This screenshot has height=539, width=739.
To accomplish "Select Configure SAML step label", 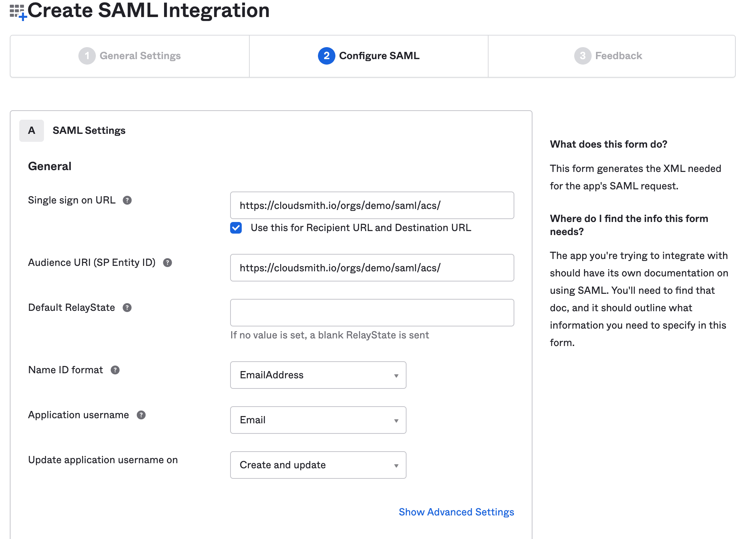I will [379, 56].
